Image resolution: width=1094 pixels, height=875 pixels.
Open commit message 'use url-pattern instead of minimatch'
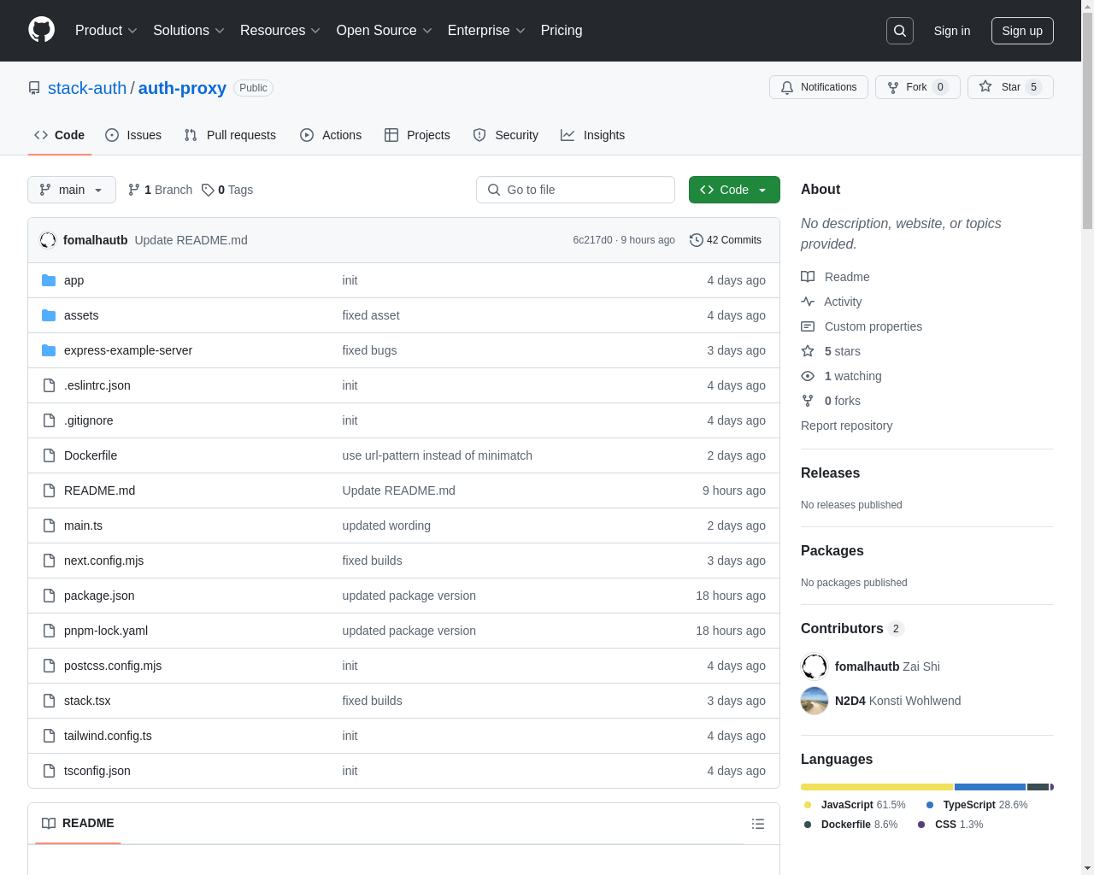pyautogui.click(x=437, y=455)
